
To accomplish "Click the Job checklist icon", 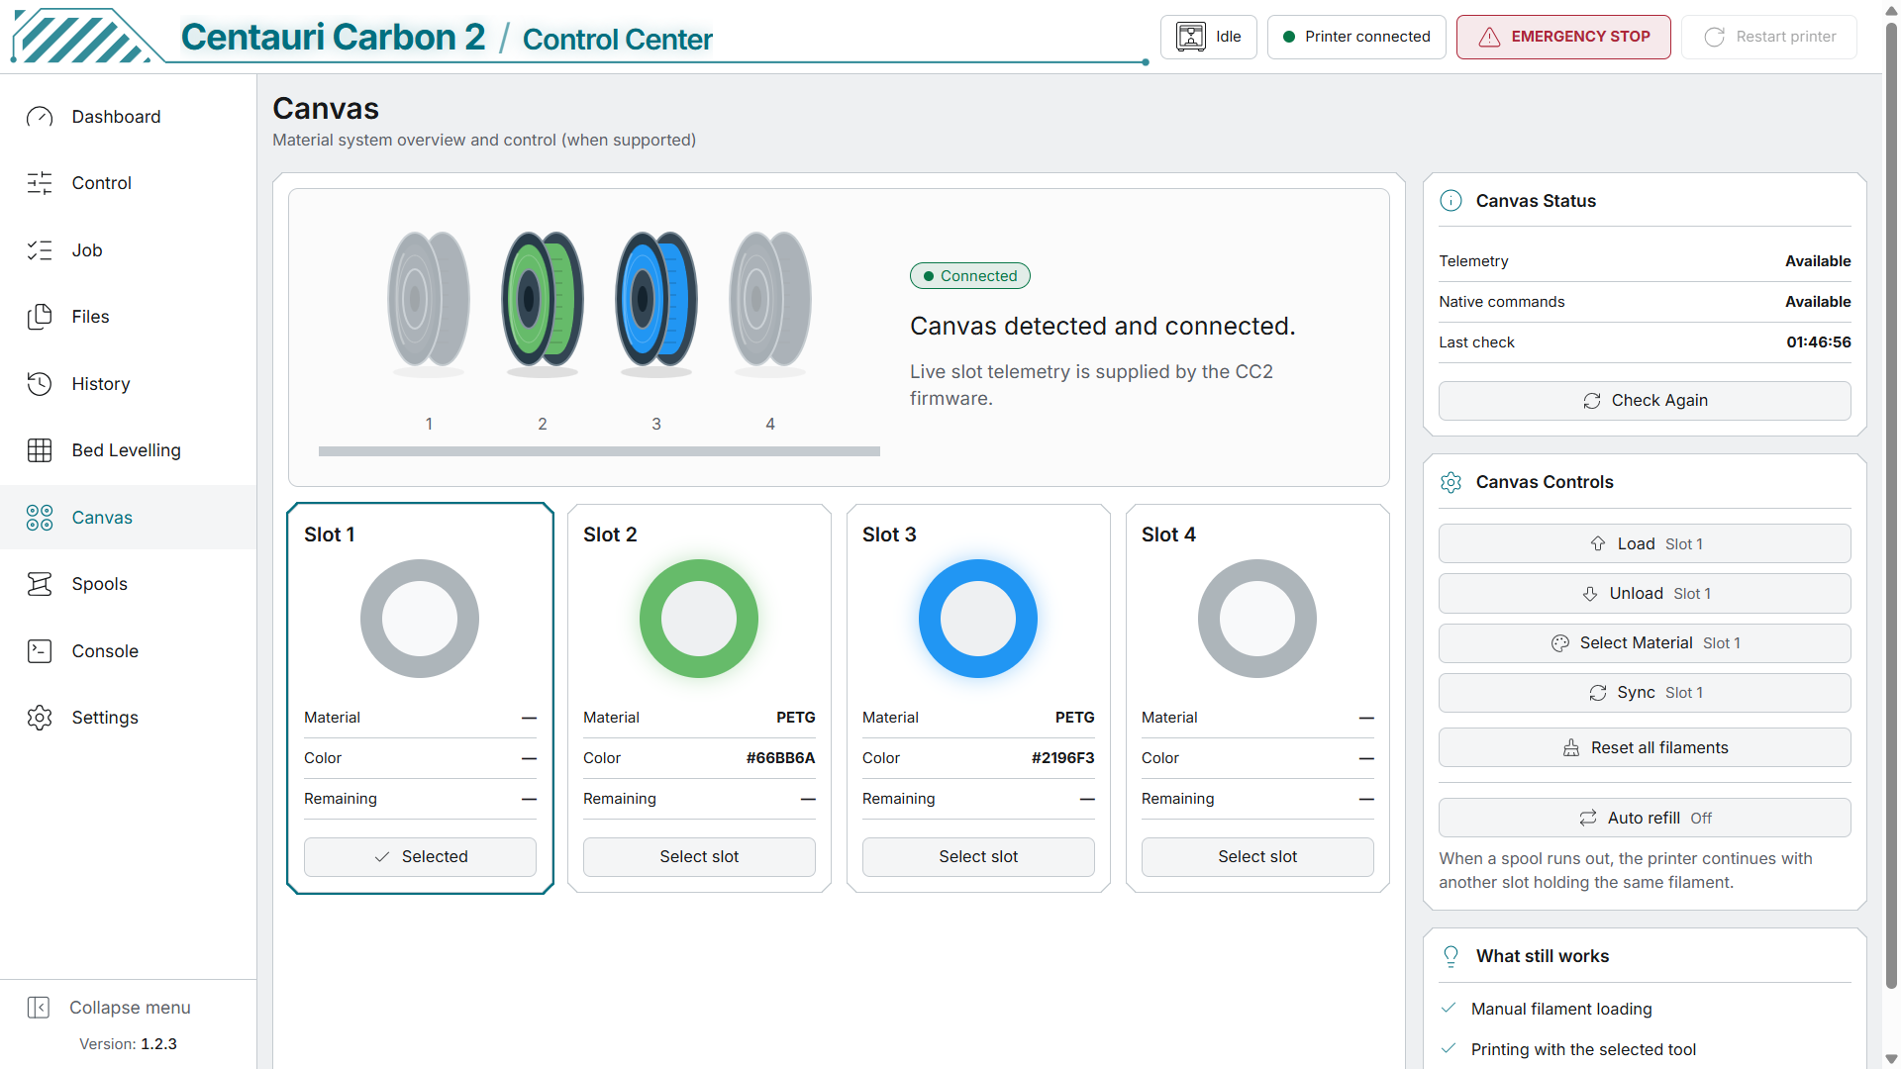I will click(x=40, y=250).
